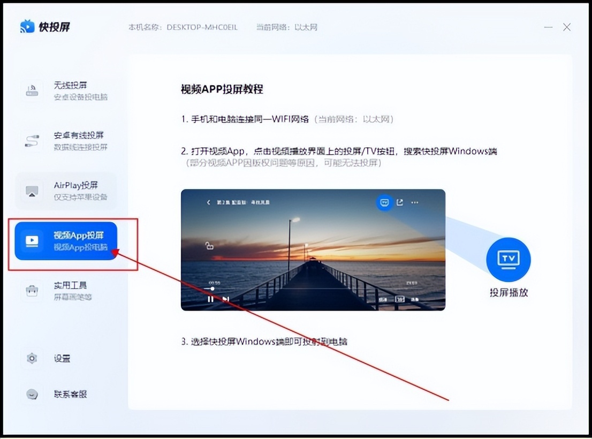Click the blue 投屏播放 TV icon
The image size is (592, 439).
point(507,259)
